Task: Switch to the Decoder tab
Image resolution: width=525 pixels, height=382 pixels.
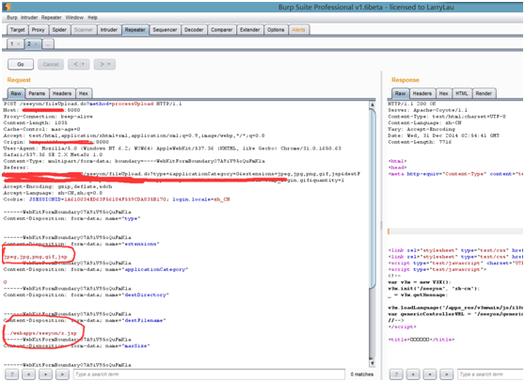Action: tap(194, 30)
